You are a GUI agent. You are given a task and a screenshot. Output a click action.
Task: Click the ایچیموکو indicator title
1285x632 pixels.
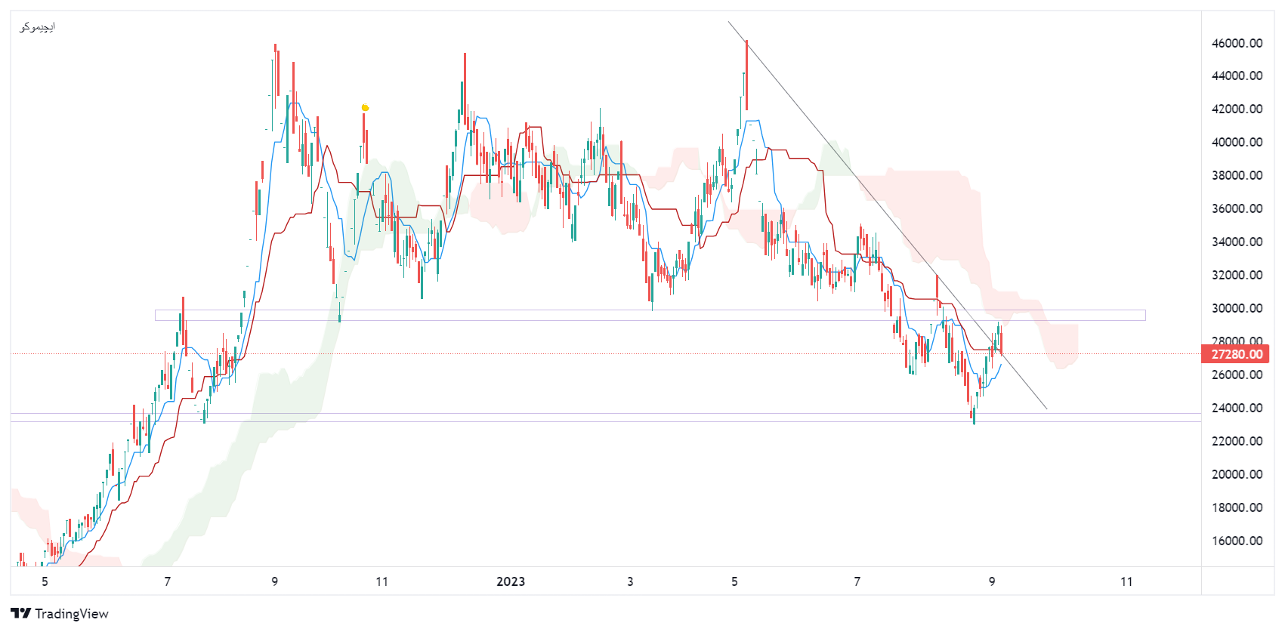37,27
